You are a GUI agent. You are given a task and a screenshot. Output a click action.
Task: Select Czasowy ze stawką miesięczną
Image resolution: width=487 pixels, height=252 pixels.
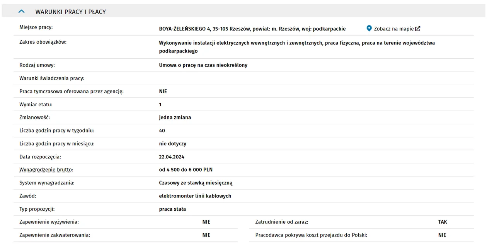[196, 183]
